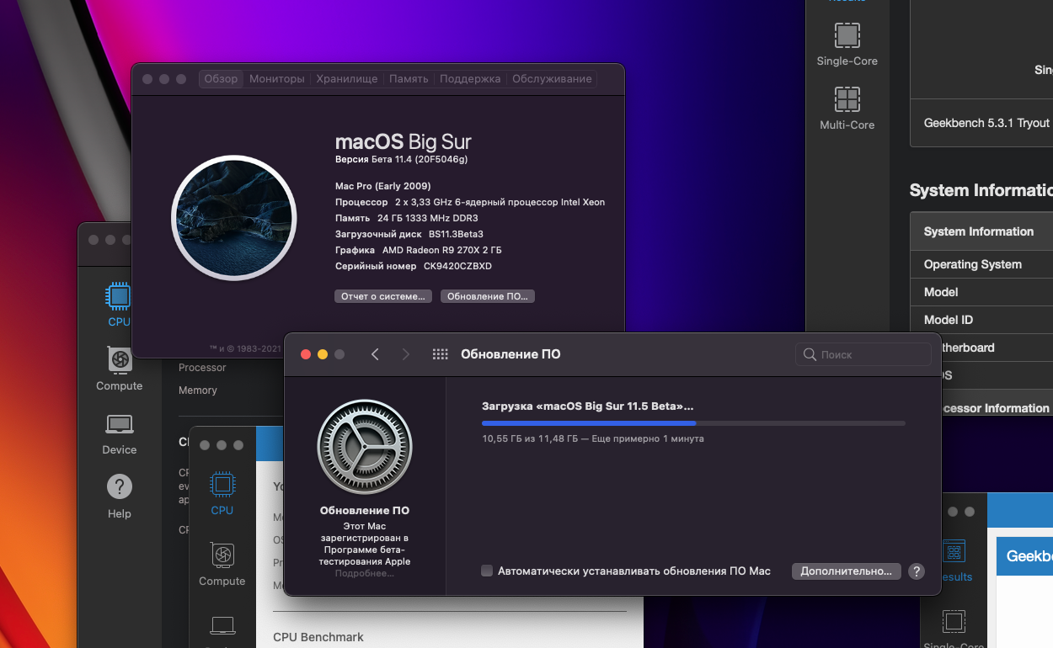Show all preferences grid icon
This screenshot has width=1053, height=648.
[x=440, y=354]
